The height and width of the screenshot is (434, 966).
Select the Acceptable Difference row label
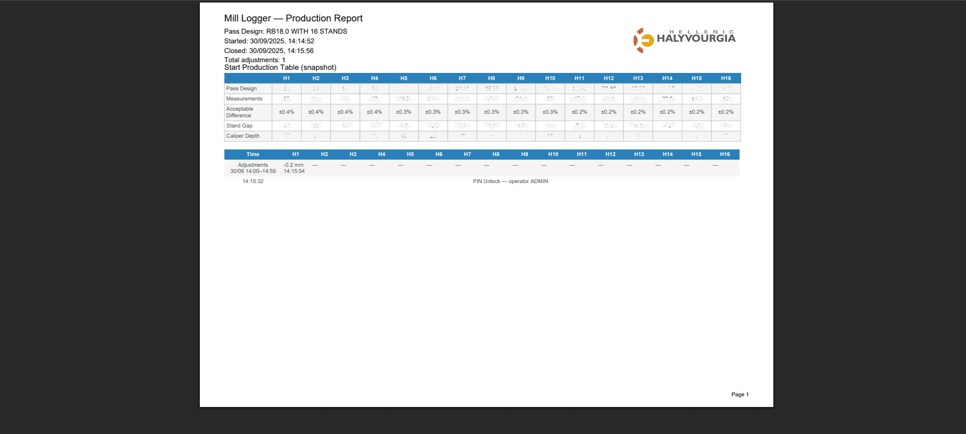tap(240, 112)
